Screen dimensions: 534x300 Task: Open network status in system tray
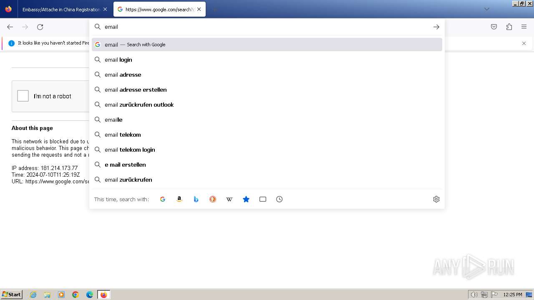tap(484, 295)
